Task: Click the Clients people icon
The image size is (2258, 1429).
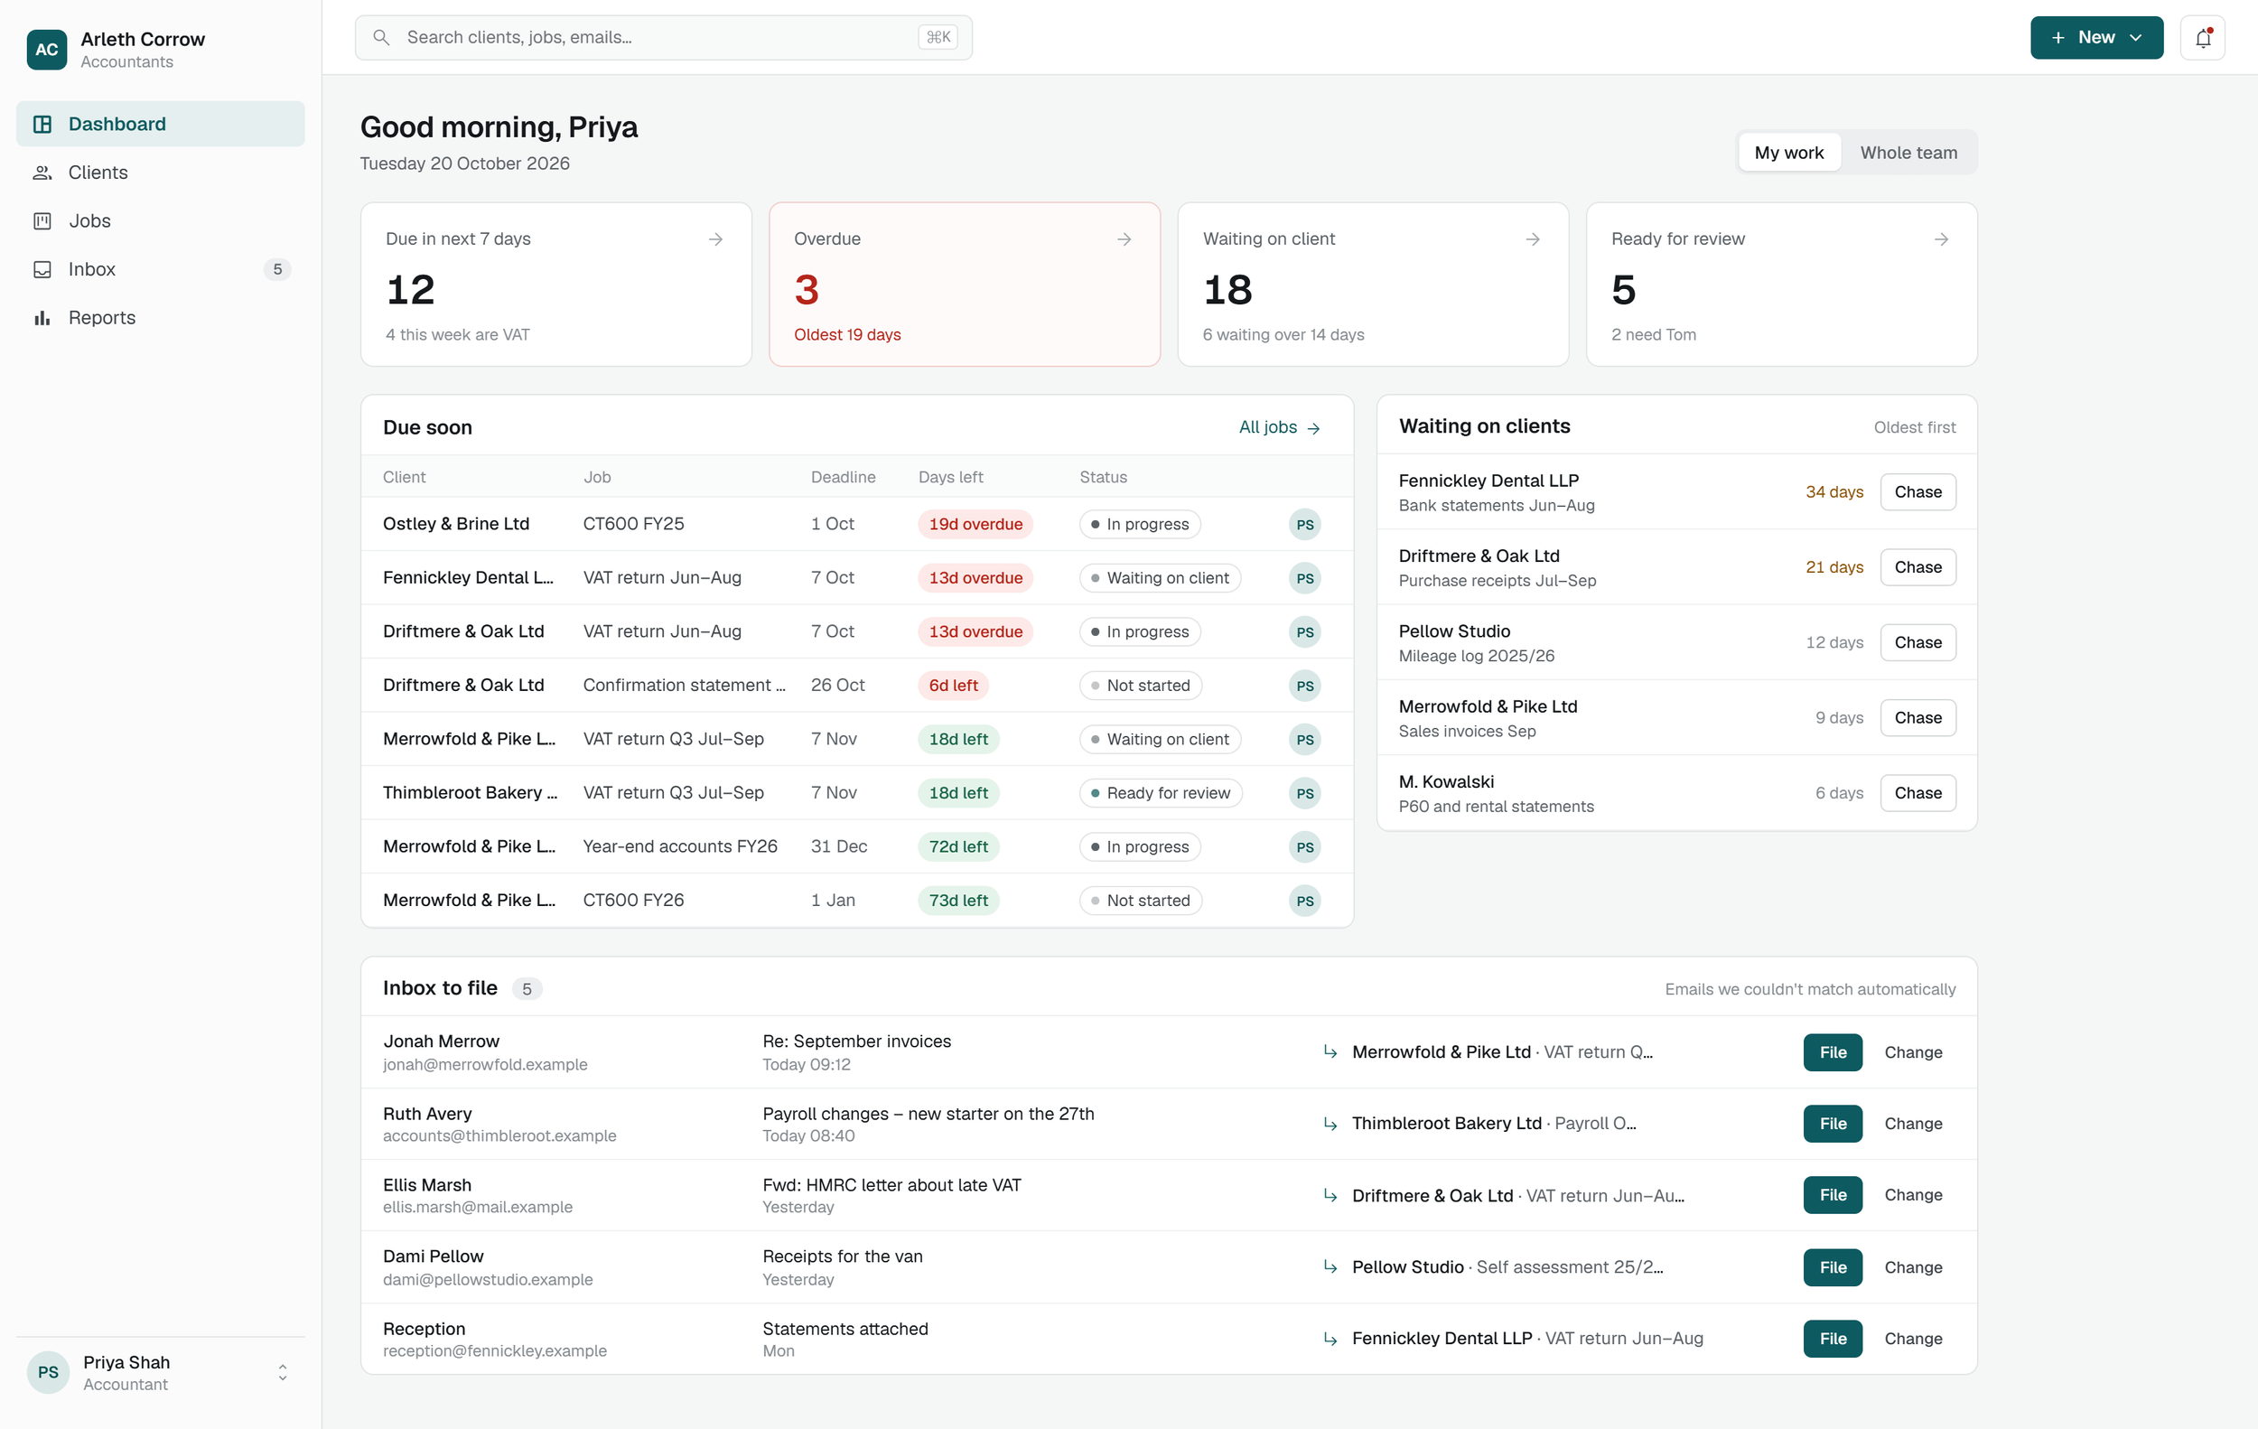Action: point(42,173)
